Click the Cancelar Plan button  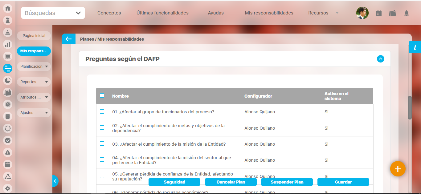[x=231, y=182]
